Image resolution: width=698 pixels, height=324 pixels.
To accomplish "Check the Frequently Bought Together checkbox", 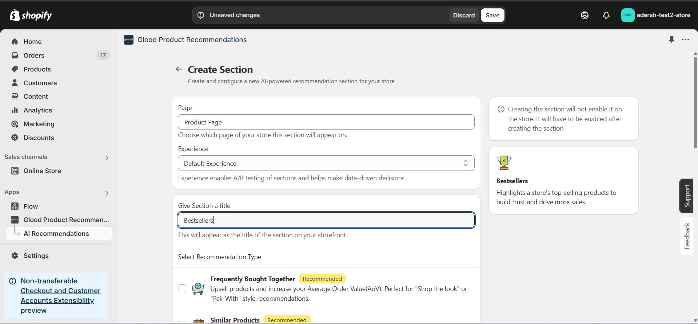I will click(183, 288).
